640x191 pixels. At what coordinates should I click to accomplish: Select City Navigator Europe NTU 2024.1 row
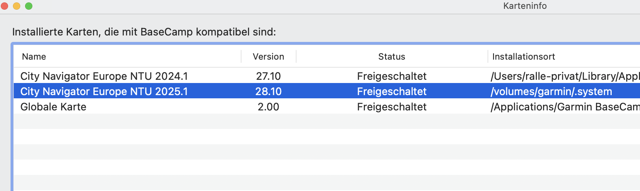[x=104, y=76]
